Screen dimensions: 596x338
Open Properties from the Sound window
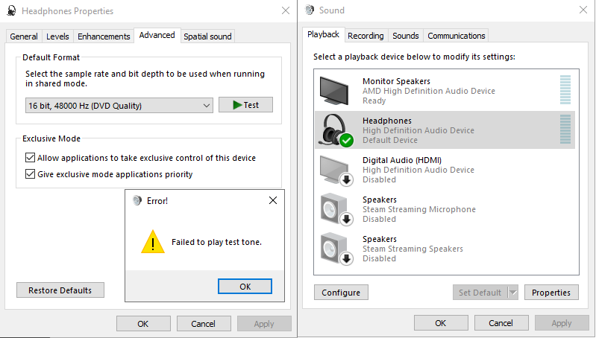coord(551,293)
